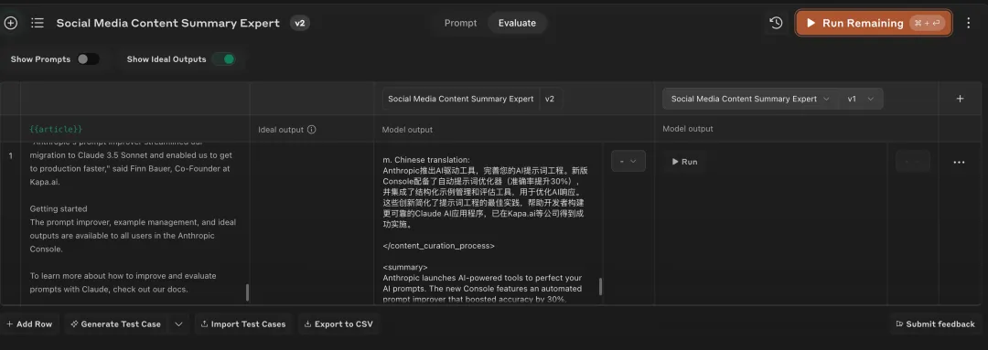Open version history clock icon
Viewport: 988px width, 350px height.
coord(777,23)
